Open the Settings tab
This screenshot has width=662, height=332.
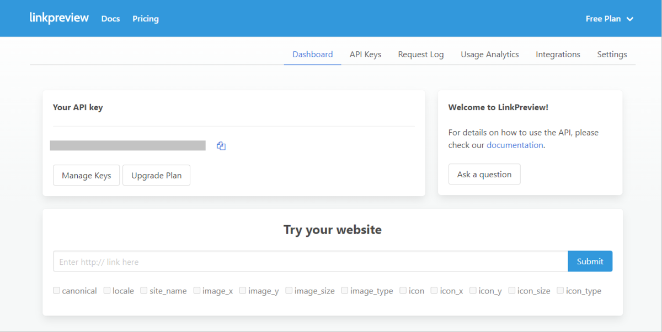tap(612, 55)
